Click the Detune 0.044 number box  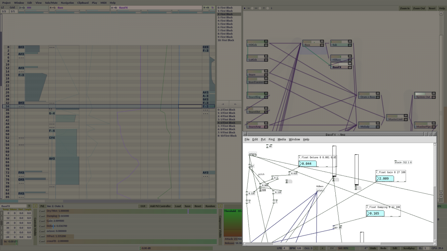point(308,164)
